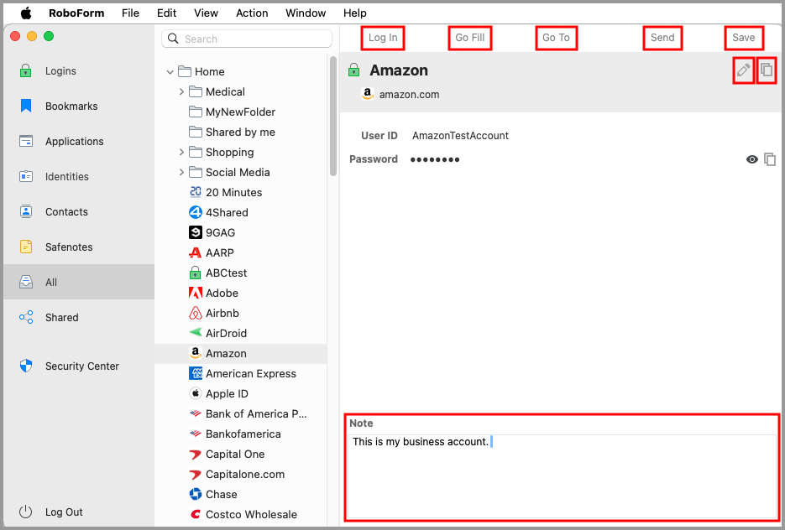The image size is (785, 530).
Task: Expand the Medical folder
Action: tap(181, 92)
